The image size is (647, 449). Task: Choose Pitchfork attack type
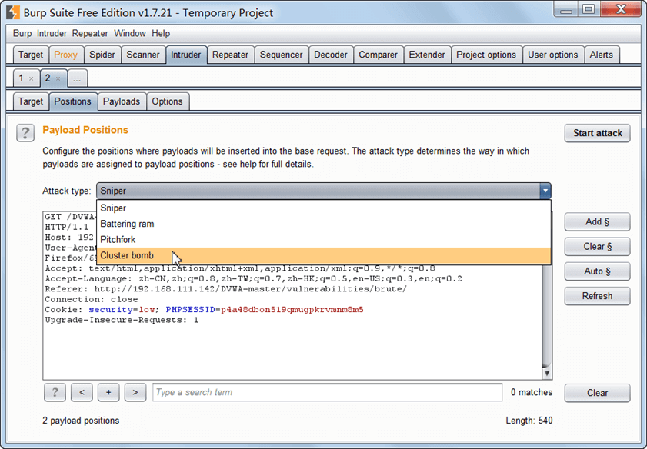pos(323,240)
